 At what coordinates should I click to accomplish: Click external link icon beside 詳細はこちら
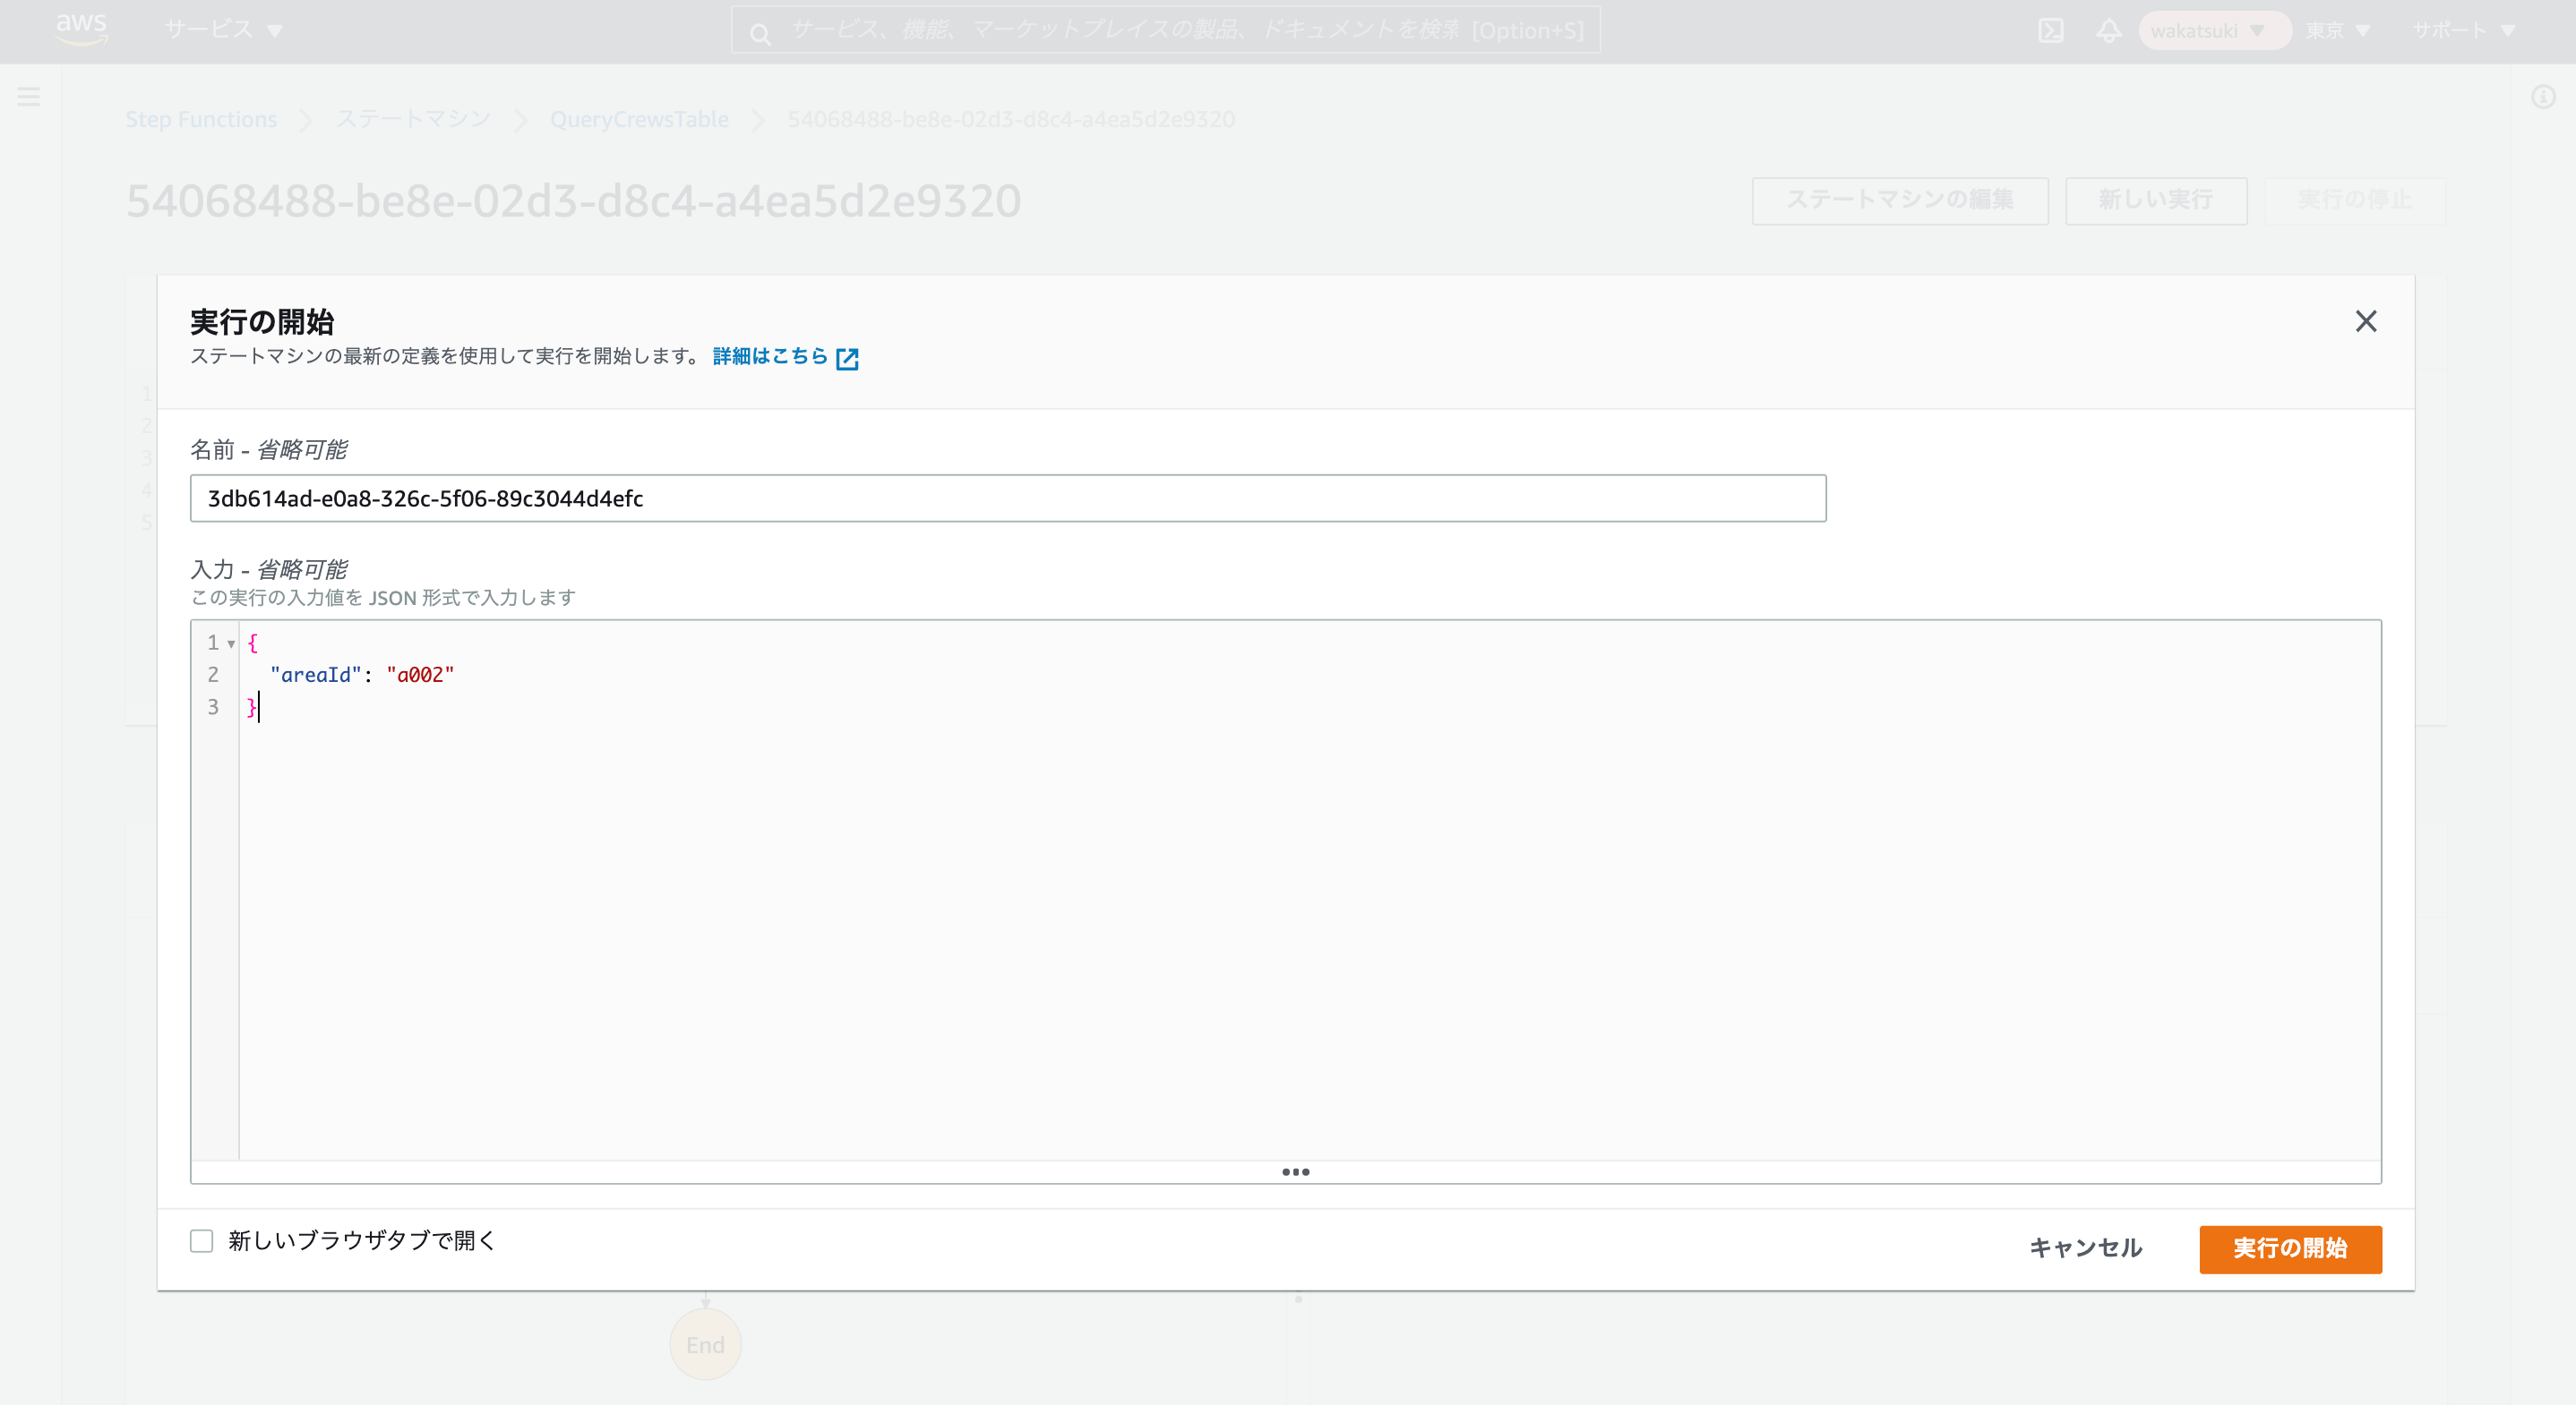[847, 358]
